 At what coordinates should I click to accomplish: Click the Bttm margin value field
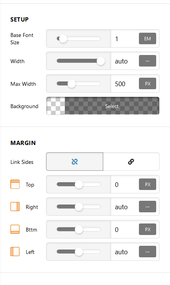[x=125, y=229]
